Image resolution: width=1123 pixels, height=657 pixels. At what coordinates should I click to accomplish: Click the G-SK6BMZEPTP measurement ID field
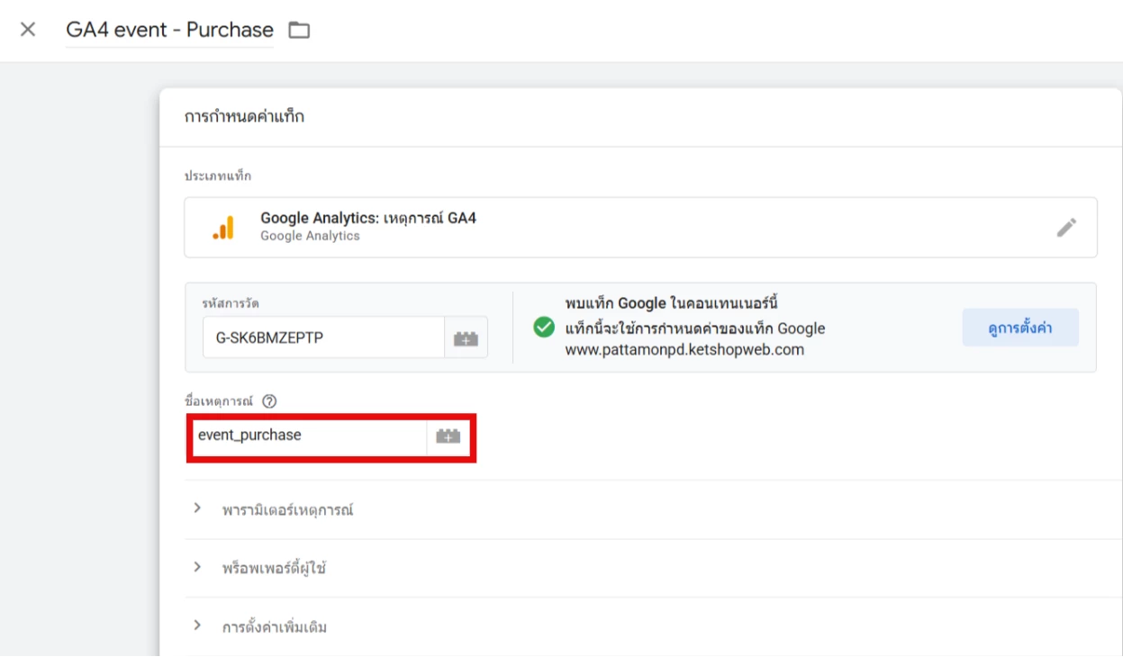(x=323, y=338)
